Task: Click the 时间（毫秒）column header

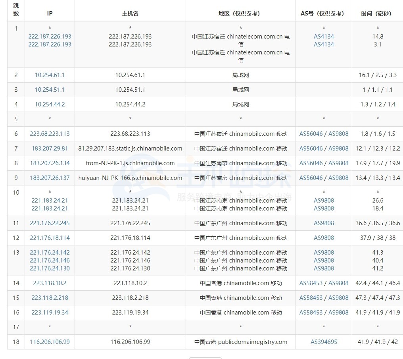Action: (377, 13)
